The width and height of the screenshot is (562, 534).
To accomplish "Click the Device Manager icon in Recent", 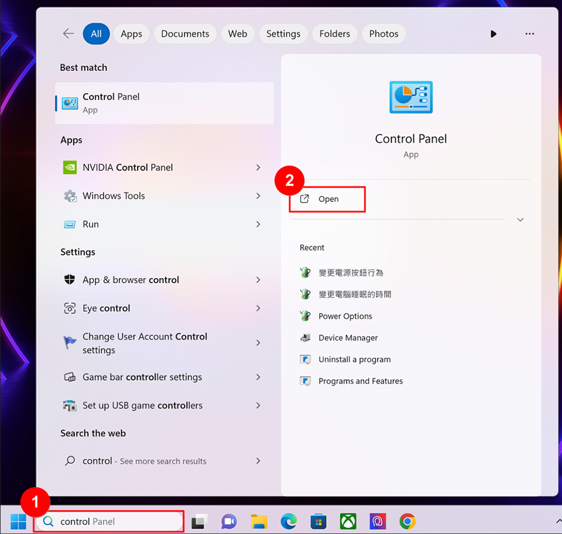I will (306, 338).
